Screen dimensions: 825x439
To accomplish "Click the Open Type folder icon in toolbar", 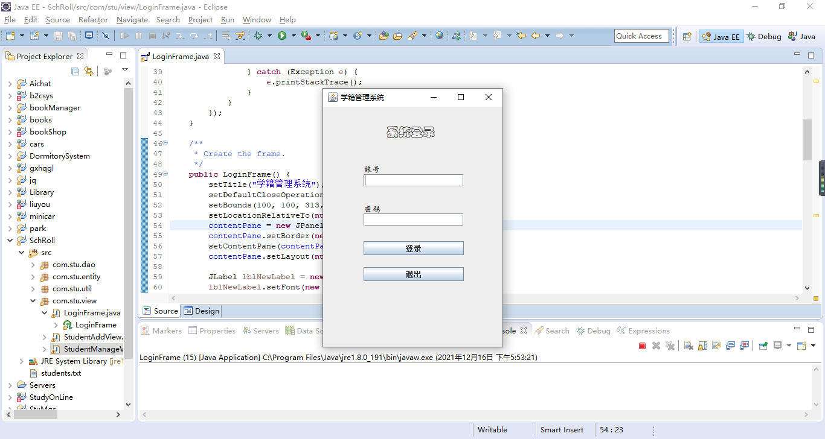I will coord(384,36).
